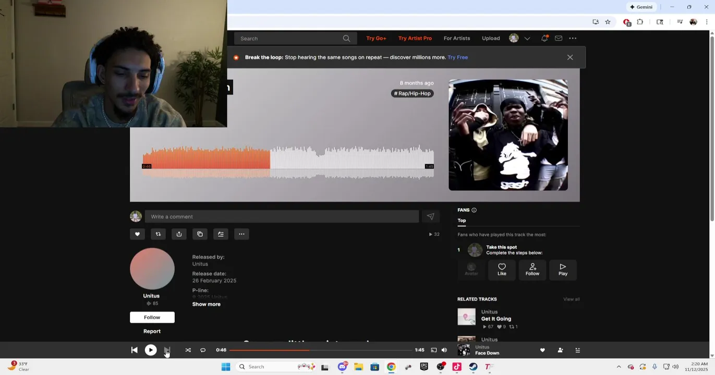Screen dimensions: 715x375
Task: Open the header three-dots menu
Action: (x=573, y=38)
